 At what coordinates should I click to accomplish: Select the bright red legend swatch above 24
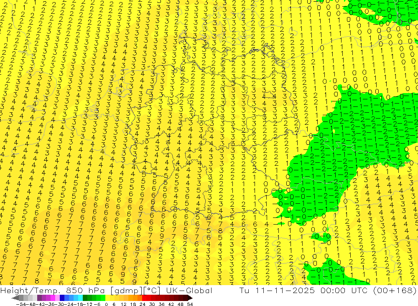144,298
